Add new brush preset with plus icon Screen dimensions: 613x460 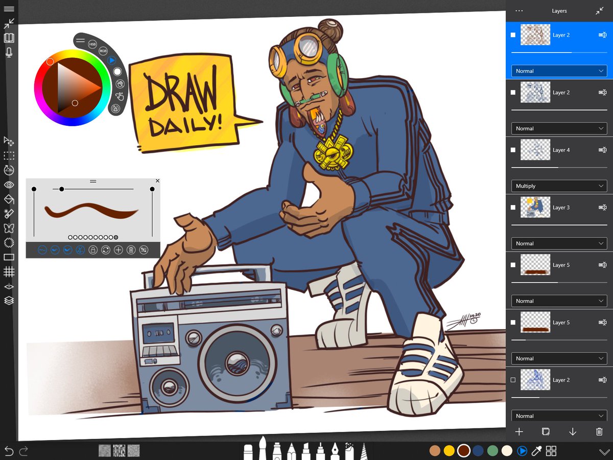pos(119,250)
